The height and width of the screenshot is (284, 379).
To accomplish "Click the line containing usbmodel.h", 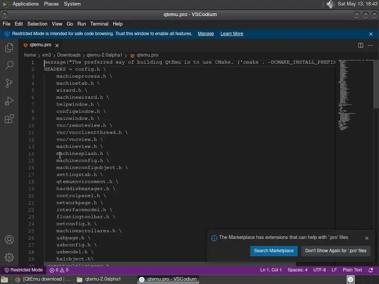I will 75,252.
